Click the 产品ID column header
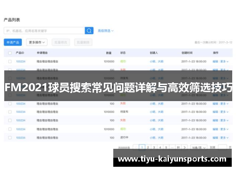The image size is (236, 171). pyautogui.click(x=20, y=53)
